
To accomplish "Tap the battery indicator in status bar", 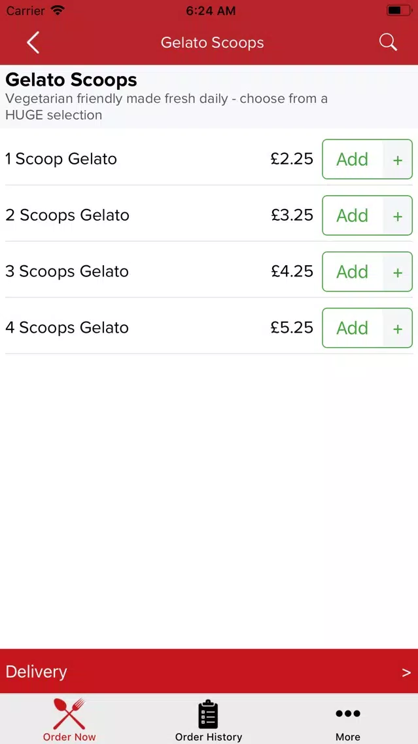I will [x=399, y=10].
